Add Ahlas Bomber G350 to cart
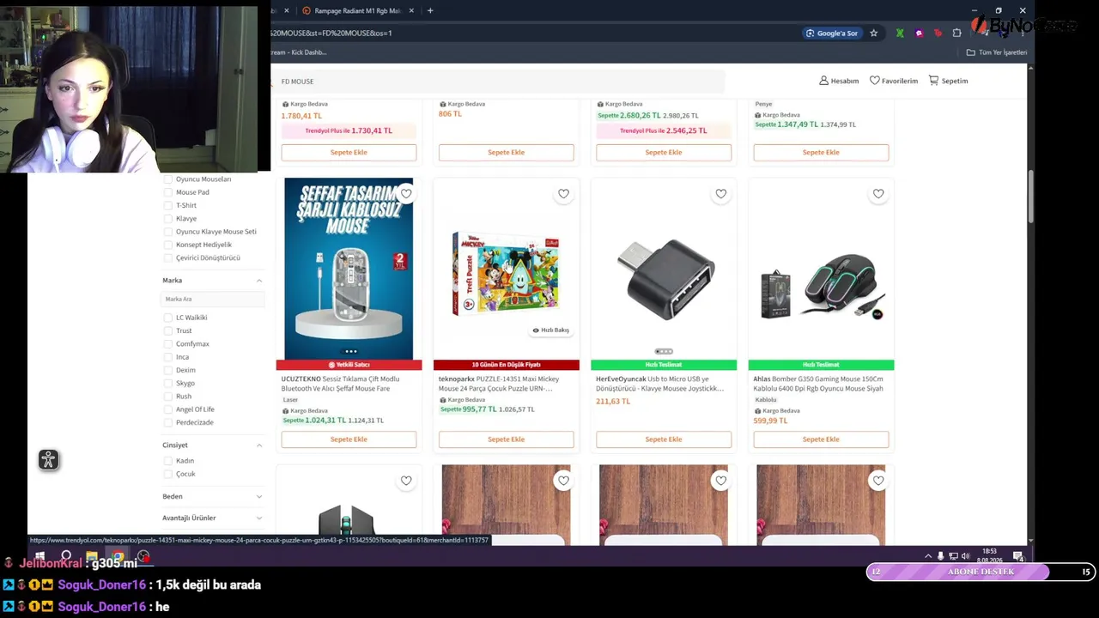Screen dimensions: 1099x618 click(821, 439)
